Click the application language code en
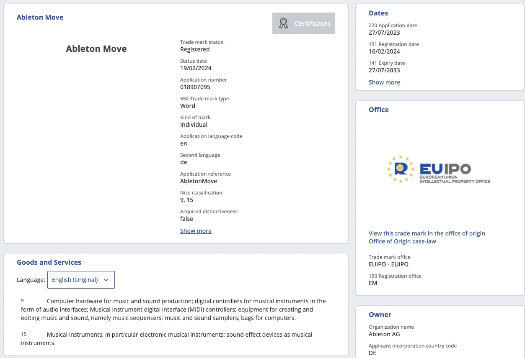The image size is (525, 358). [x=184, y=143]
